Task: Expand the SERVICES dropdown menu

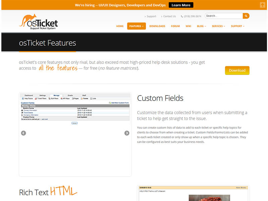Action: tap(218, 26)
